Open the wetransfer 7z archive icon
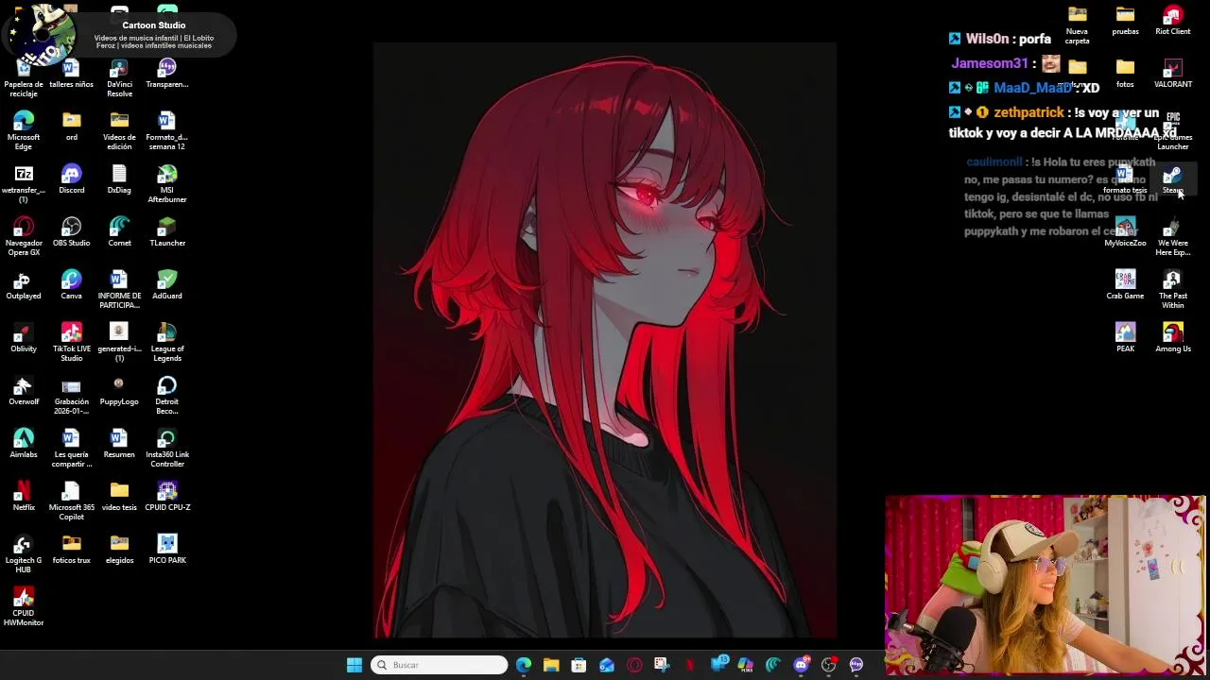This screenshot has height=680, width=1210. pyautogui.click(x=24, y=183)
